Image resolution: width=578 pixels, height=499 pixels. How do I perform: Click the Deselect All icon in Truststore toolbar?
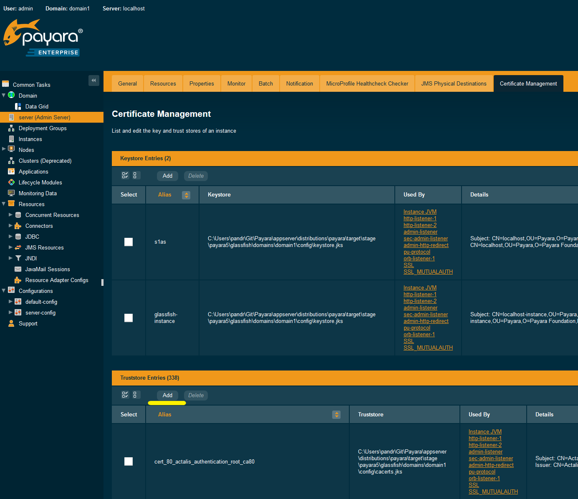tap(136, 394)
